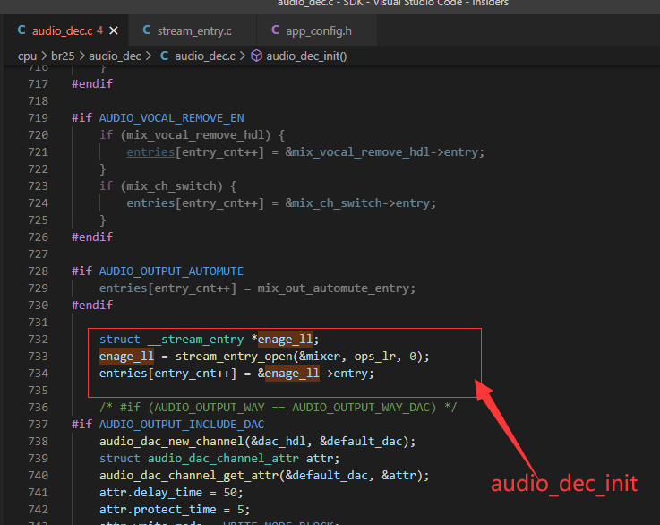Open audio_dec_init() breadcrumb symbol

click(306, 56)
